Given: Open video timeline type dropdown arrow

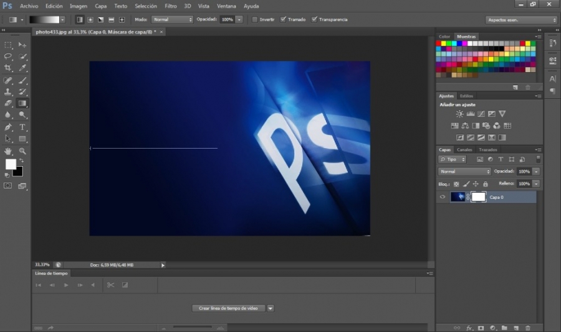Looking at the screenshot, I should point(271,308).
